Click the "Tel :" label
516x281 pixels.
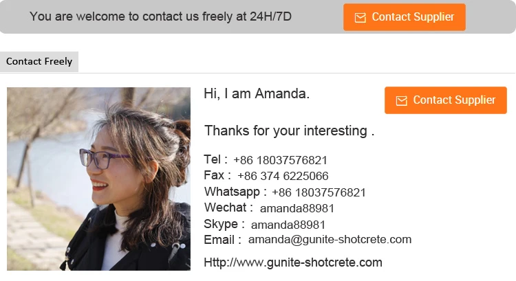pyautogui.click(x=215, y=160)
